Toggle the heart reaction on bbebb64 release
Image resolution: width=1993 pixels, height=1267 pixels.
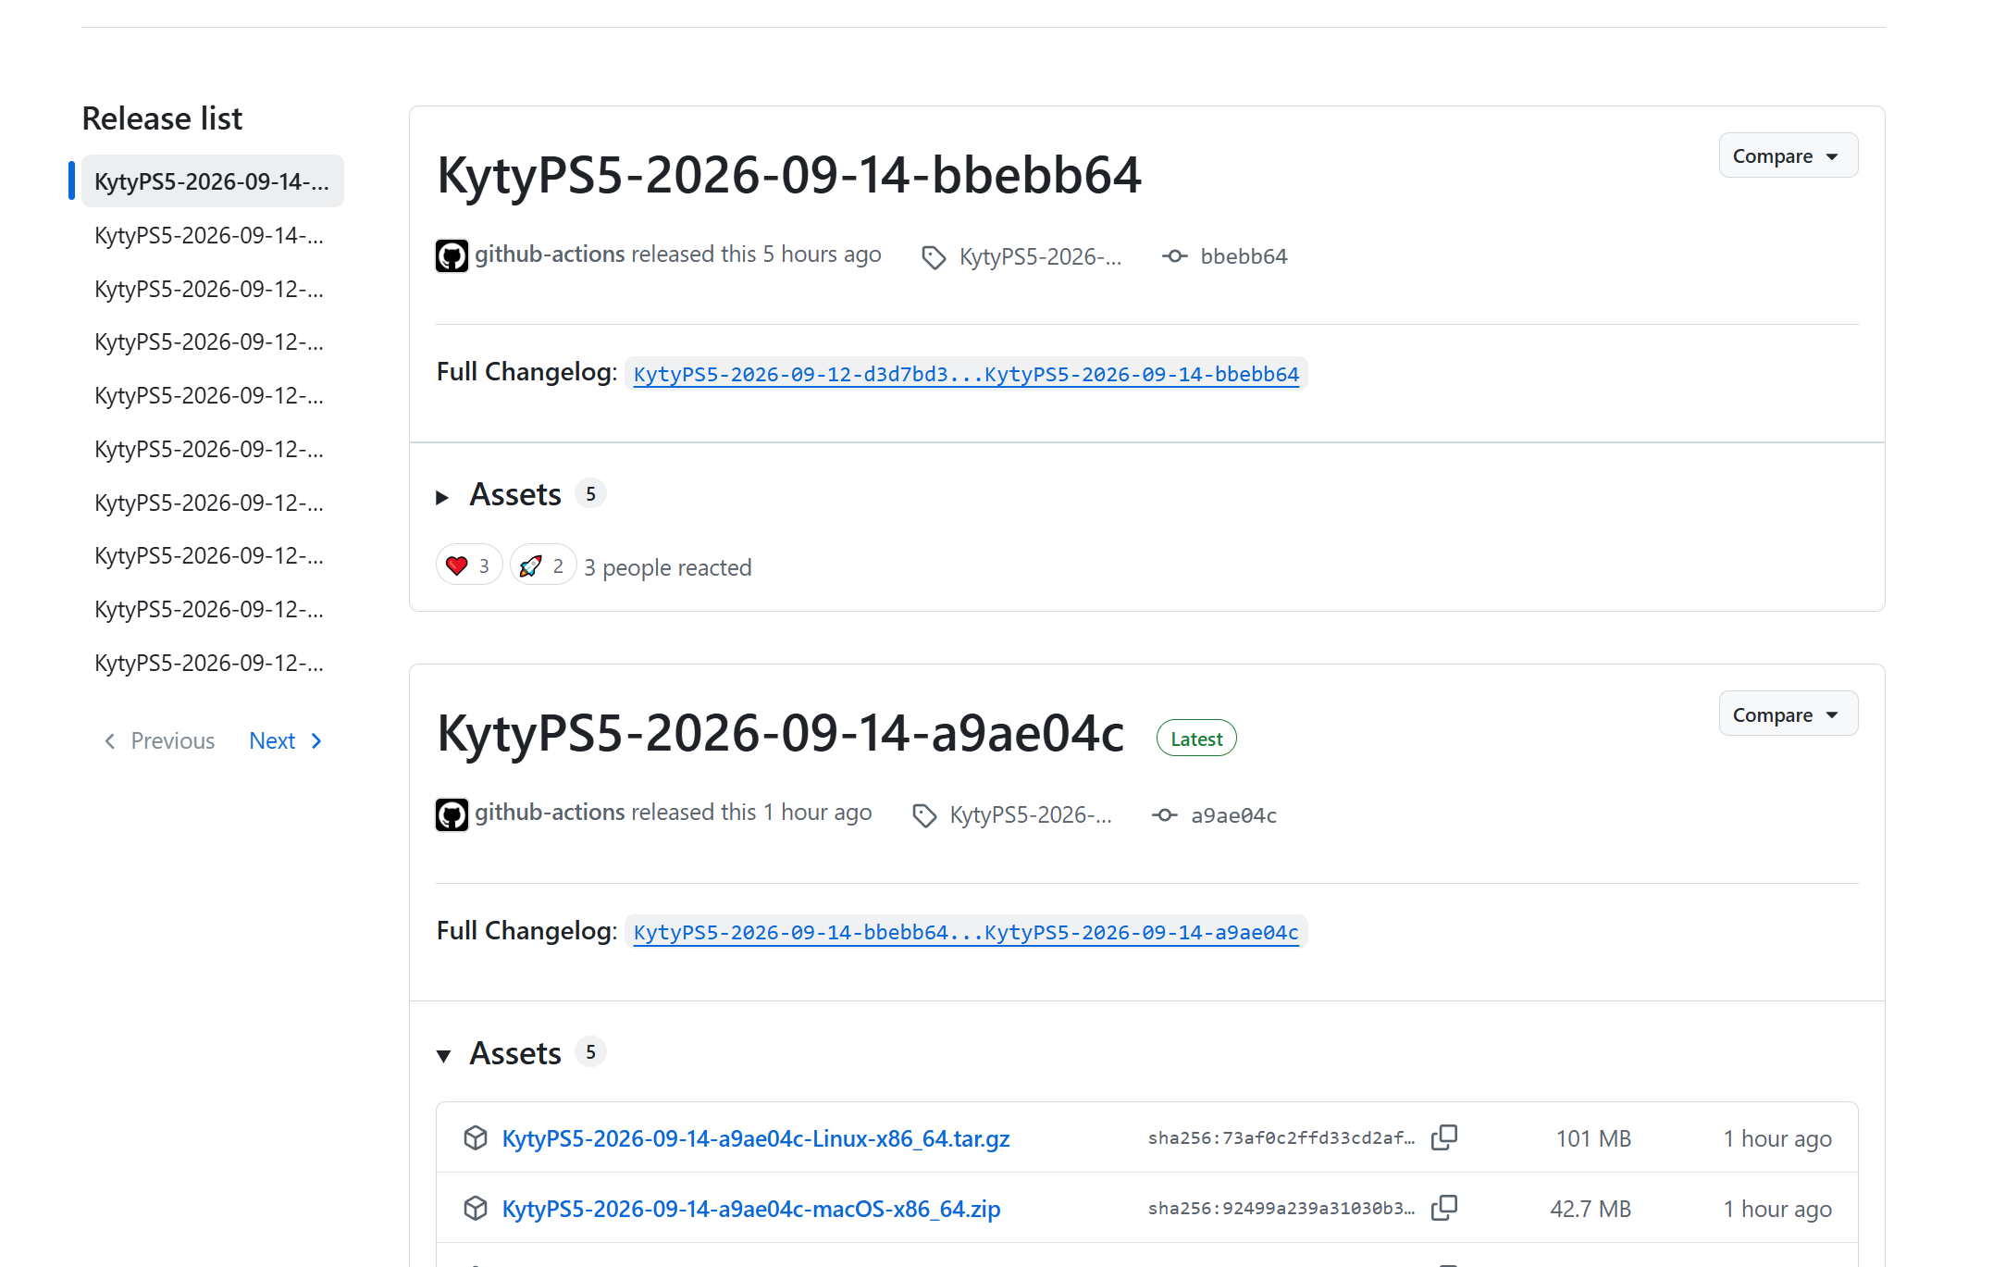click(469, 565)
